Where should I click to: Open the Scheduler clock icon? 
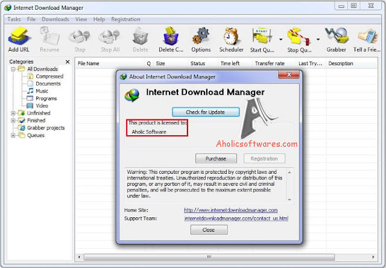[x=231, y=36]
